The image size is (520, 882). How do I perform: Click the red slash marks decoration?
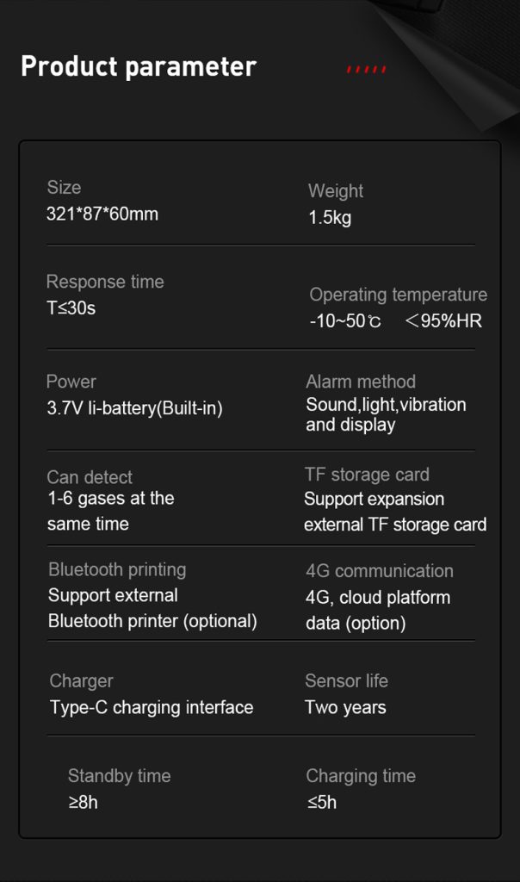tap(366, 69)
